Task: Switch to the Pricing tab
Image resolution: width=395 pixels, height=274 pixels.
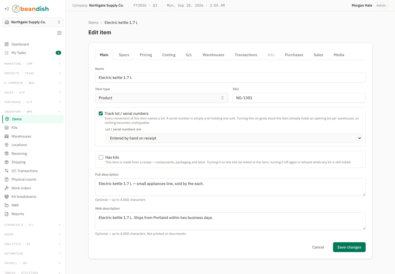Action: click(146, 55)
